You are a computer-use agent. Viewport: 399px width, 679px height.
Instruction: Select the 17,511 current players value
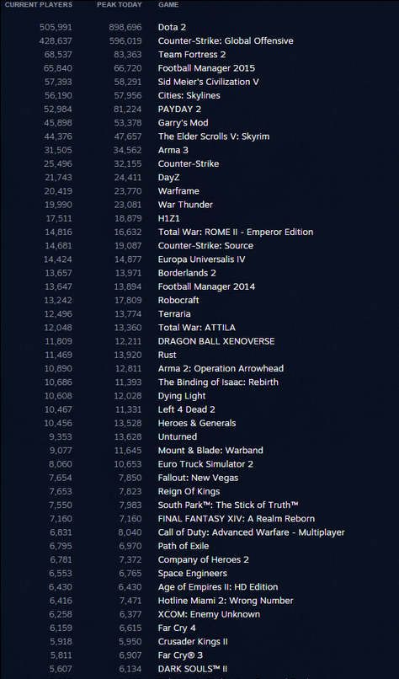click(58, 218)
